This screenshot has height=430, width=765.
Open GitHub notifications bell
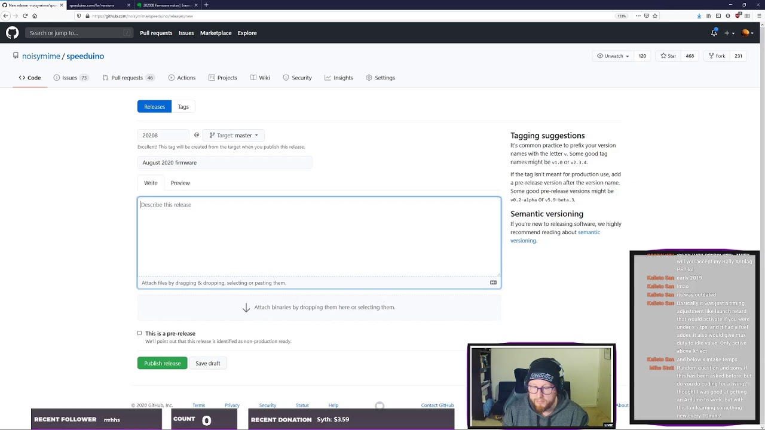click(x=714, y=33)
